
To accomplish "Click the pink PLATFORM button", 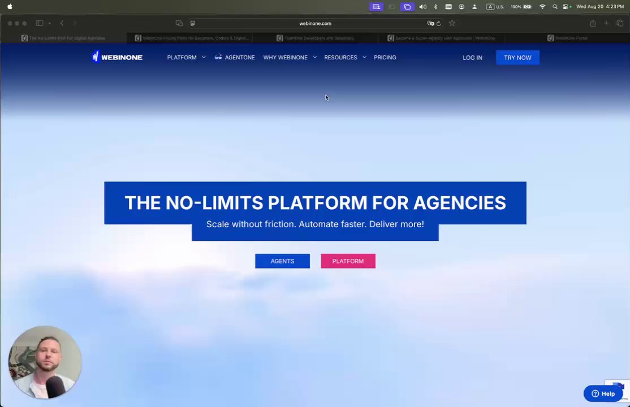I will tap(348, 261).
